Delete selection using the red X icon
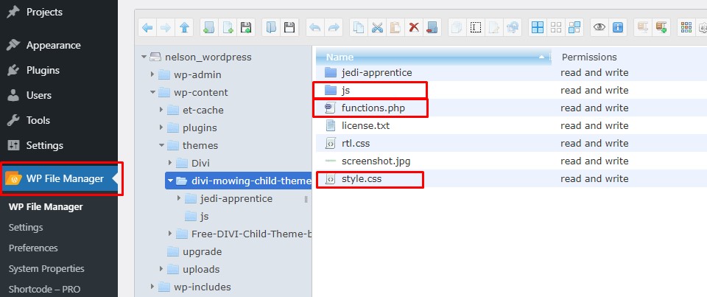 (414, 27)
